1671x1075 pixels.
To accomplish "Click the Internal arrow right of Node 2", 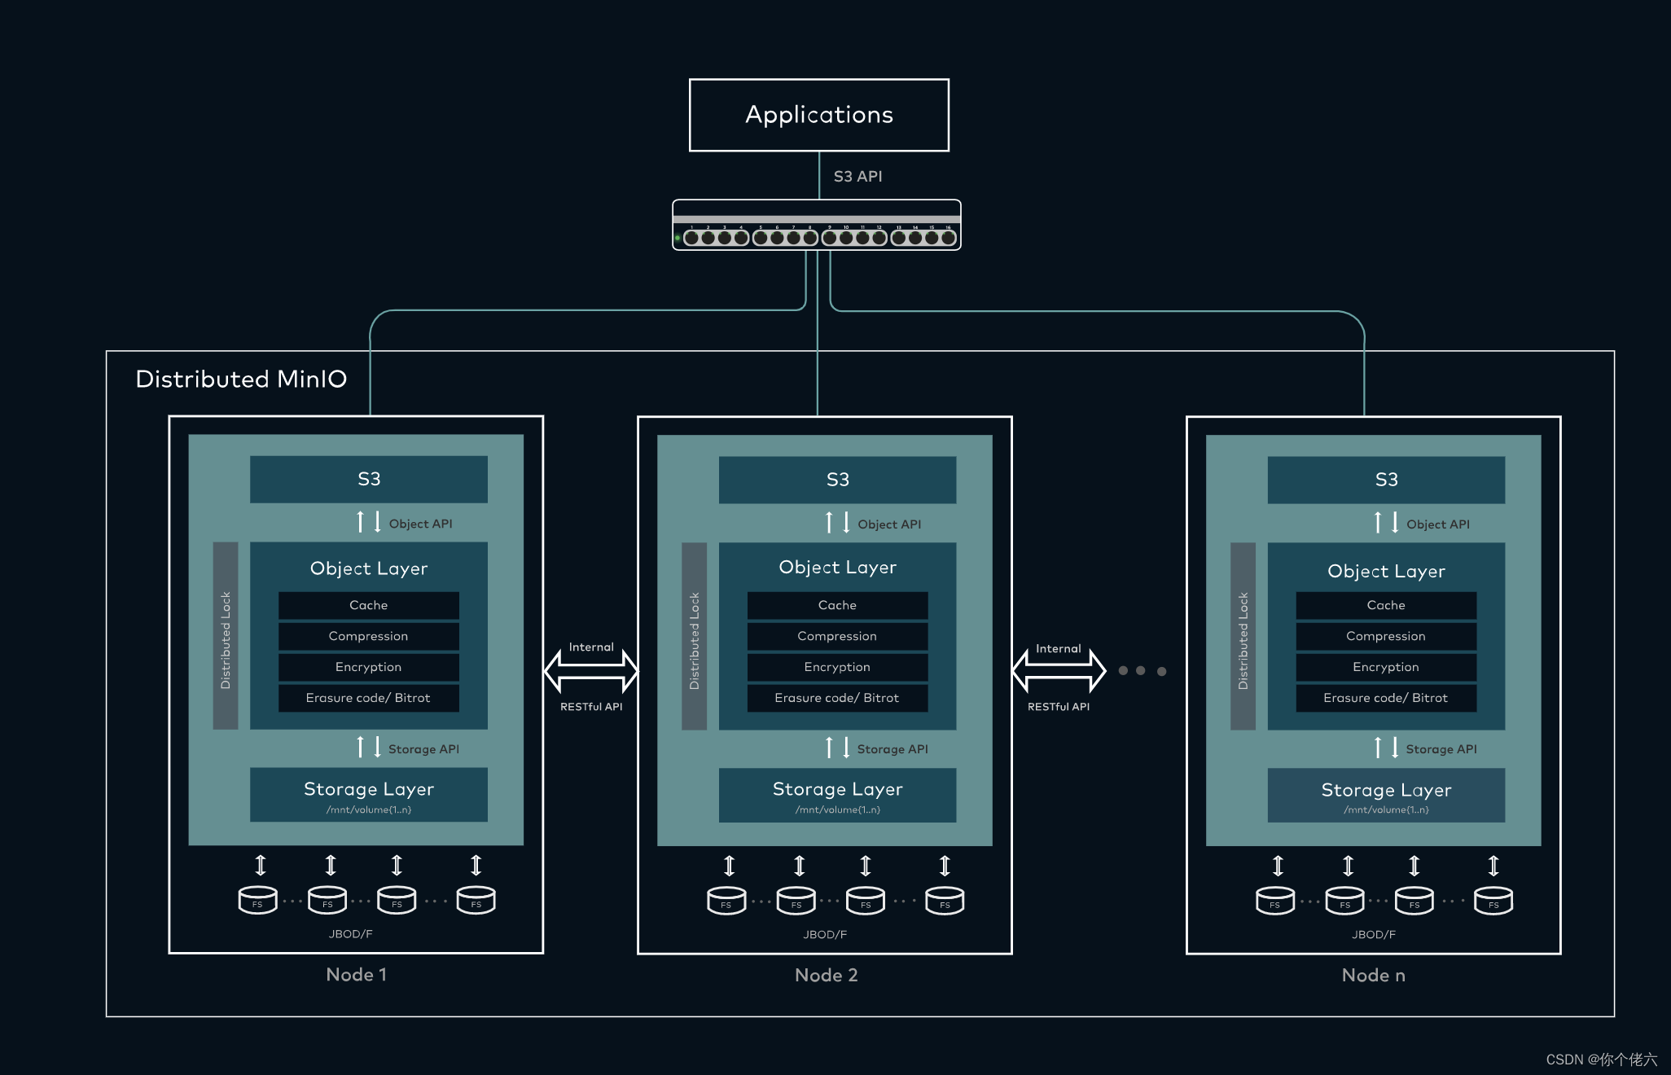I will pyautogui.click(x=1059, y=670).
